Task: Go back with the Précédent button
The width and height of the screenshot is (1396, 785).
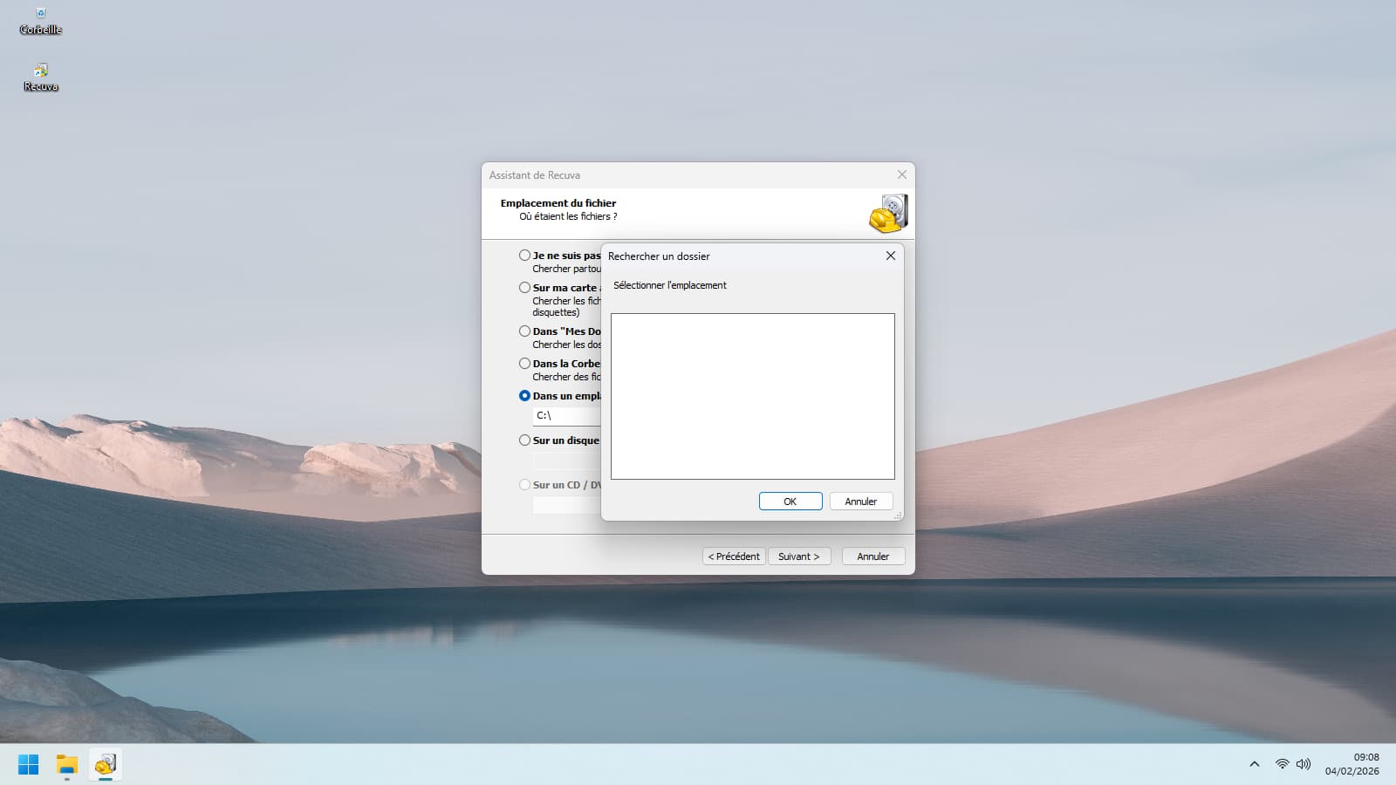Action: (x=733, y=556)
